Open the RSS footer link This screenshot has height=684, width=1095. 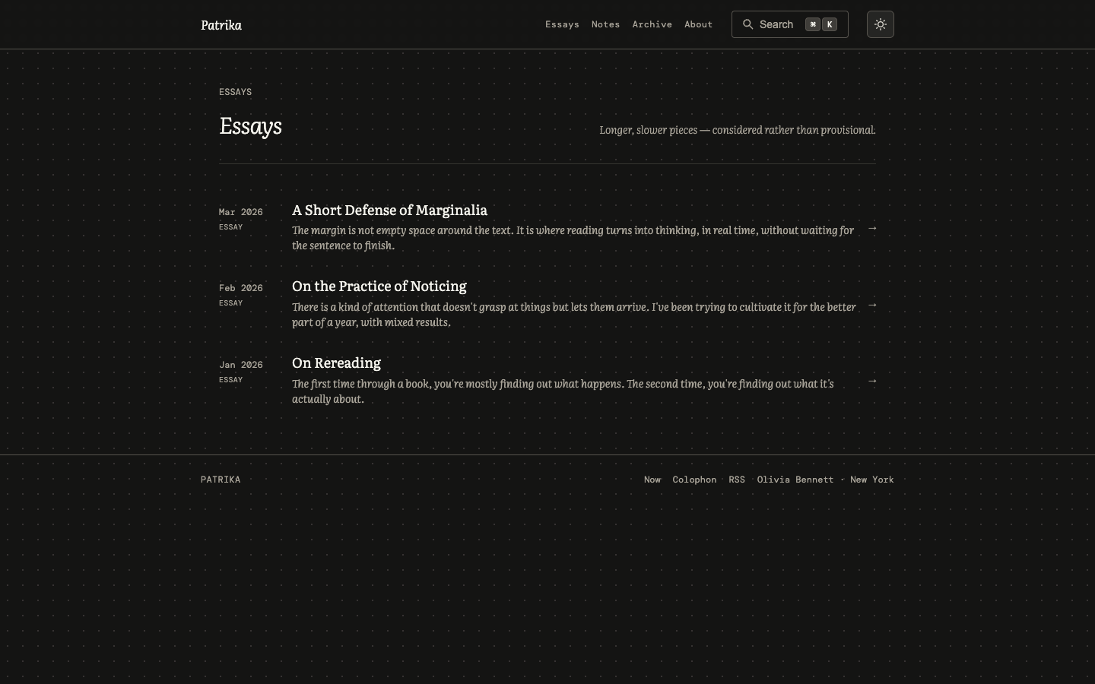point(737,480)
